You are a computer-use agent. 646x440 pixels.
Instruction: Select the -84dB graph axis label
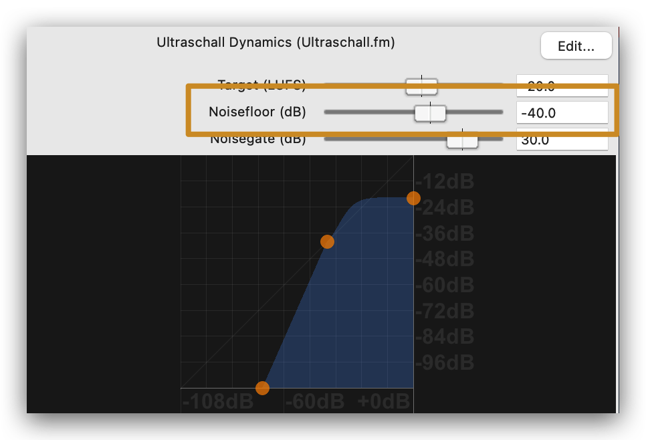(x=445, y=337)
